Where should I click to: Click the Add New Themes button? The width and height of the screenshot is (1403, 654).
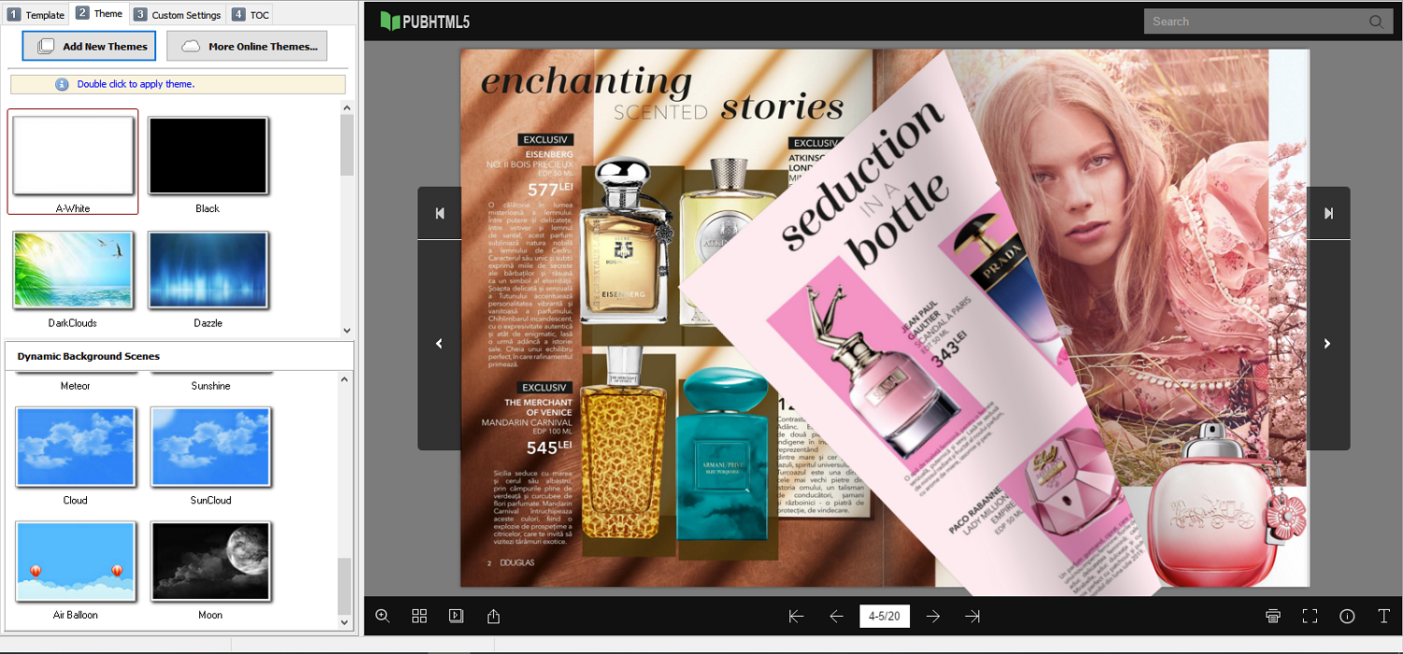[89, 46]
